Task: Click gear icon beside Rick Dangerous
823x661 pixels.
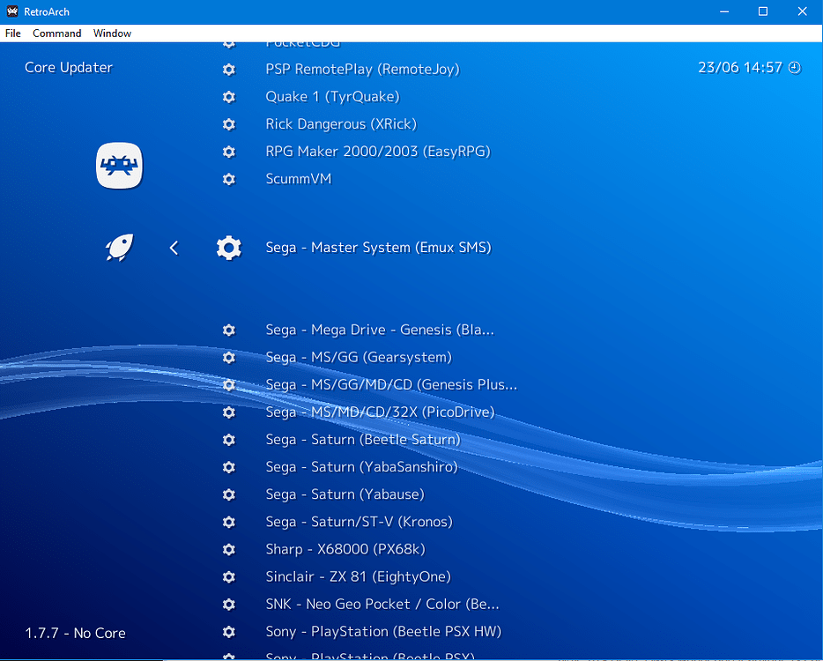Action: click(229, 124)
